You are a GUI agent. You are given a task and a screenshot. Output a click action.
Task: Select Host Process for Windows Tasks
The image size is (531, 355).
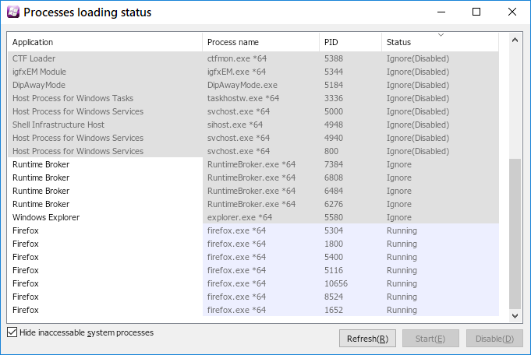coord(253,98)
